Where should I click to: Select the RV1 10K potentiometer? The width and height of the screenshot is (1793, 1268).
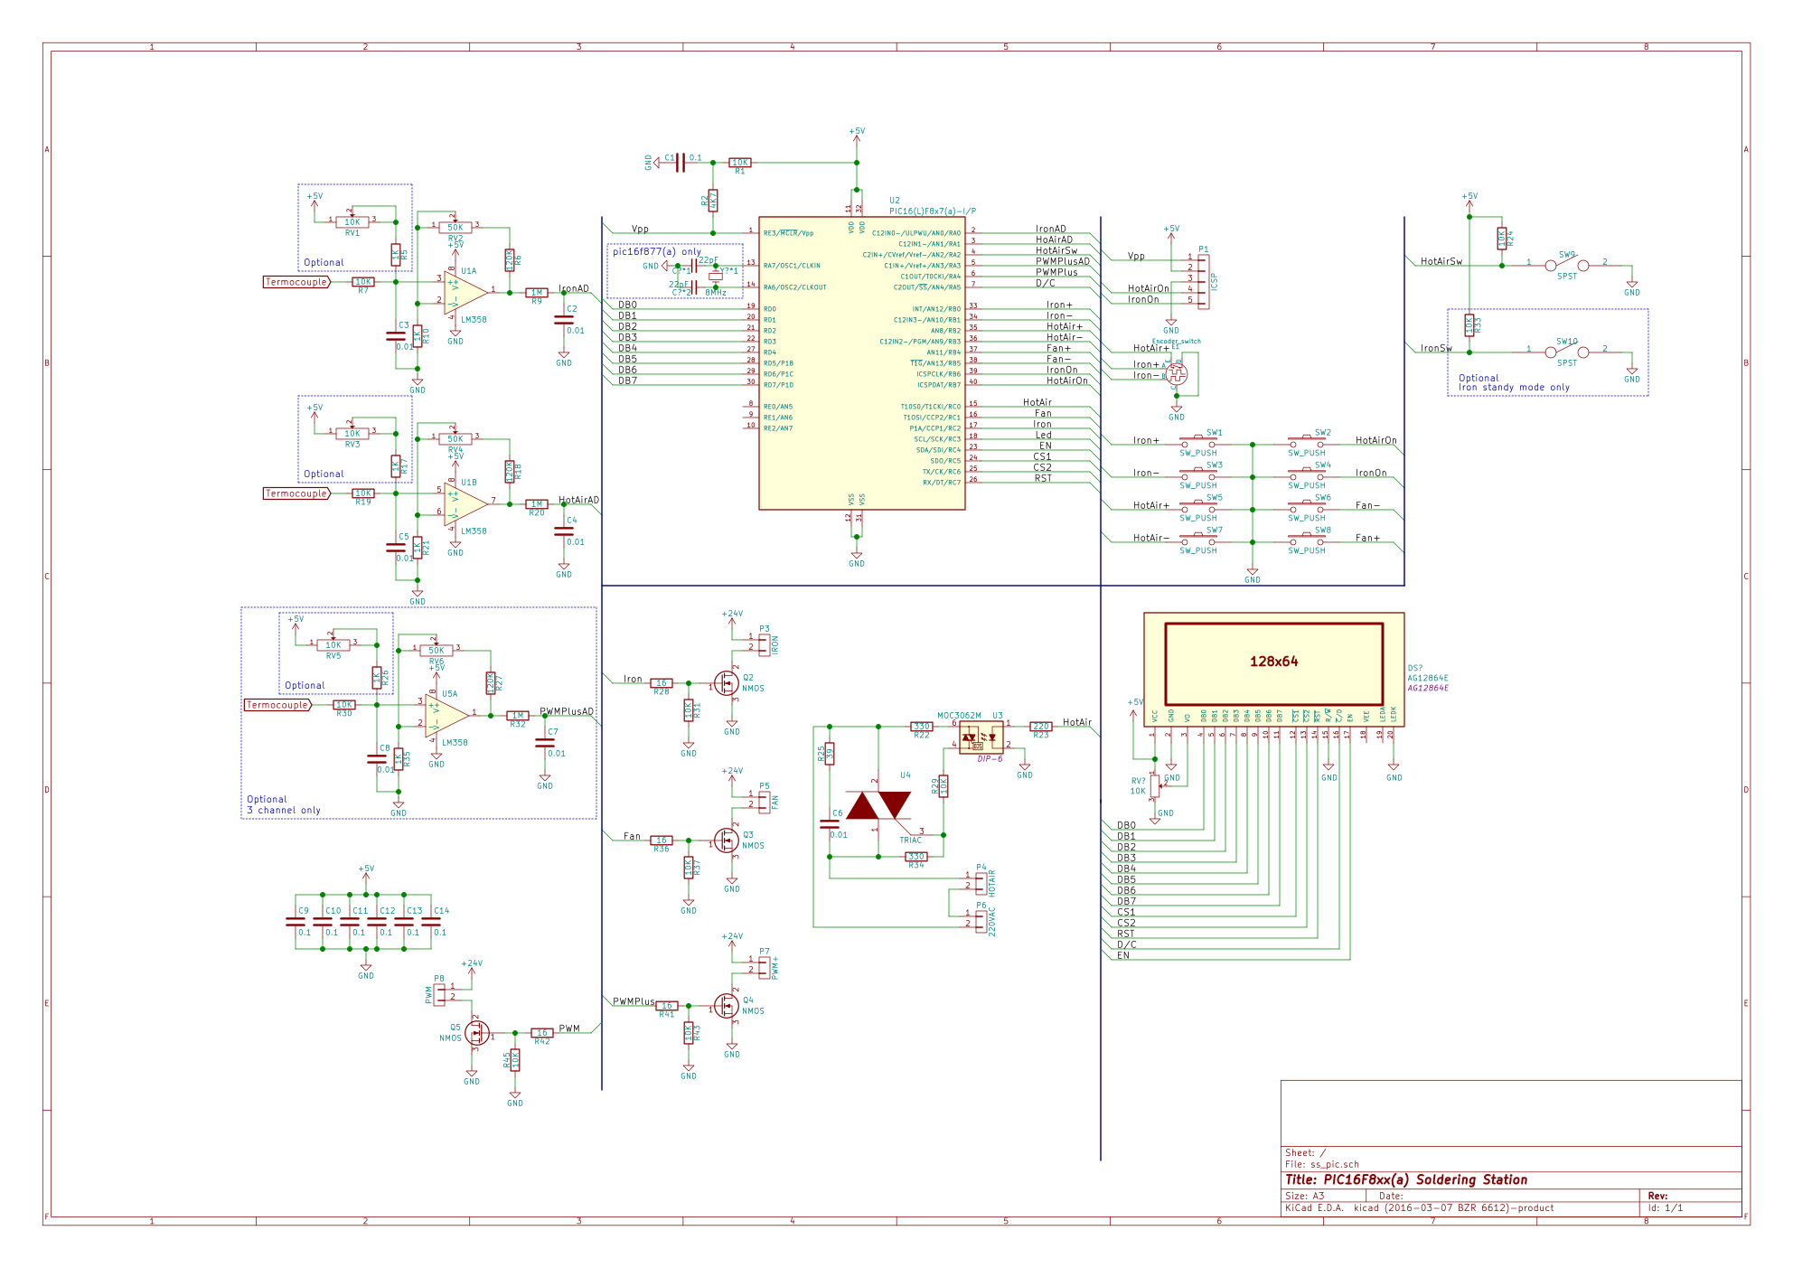pyautogui.click(x=352, y=221)
